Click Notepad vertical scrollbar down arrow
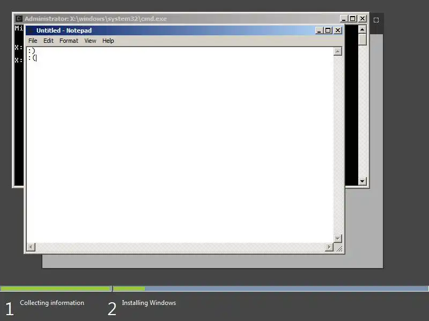This screenshot has height=321, width=429. (x=338, y=238)
